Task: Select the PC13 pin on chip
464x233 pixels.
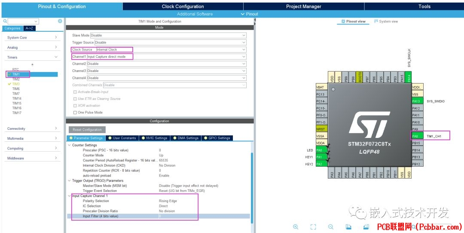Action: click(322, 94)
